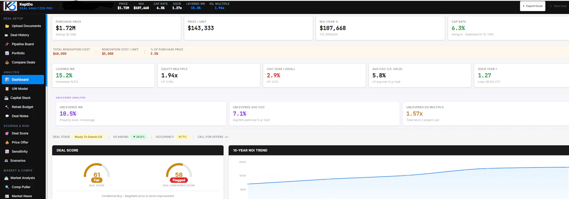Image resolution: width=569 pixels, height=199 pixels.
Task: Click the 26.8% vs asking badge
Action: [139, 137]
